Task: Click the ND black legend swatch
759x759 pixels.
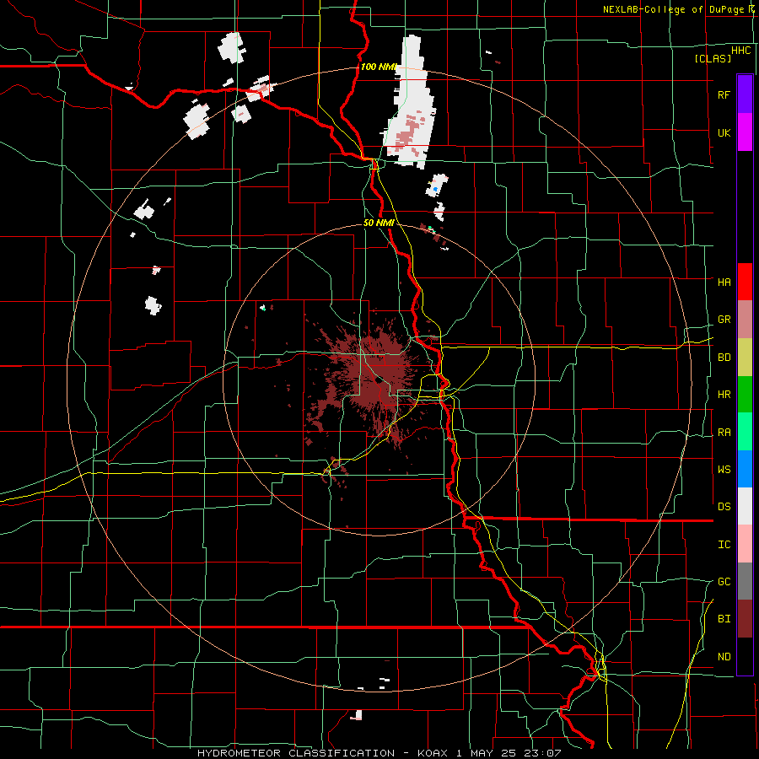Action: pyautogui.click(x=745, y=656)
